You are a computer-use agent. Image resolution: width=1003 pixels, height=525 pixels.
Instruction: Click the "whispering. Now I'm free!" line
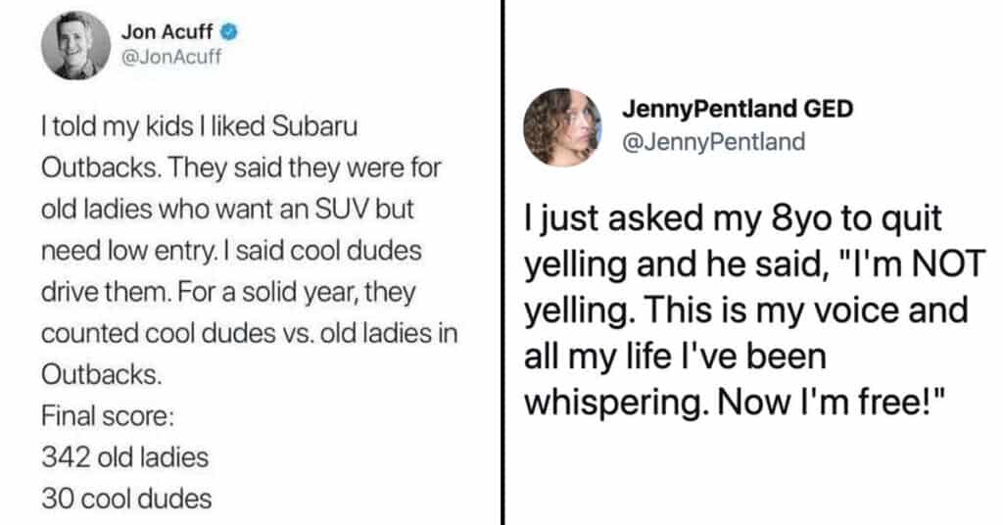[737, 403]
